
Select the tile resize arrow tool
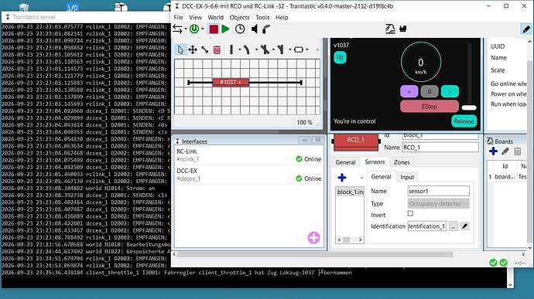point(204,50)
